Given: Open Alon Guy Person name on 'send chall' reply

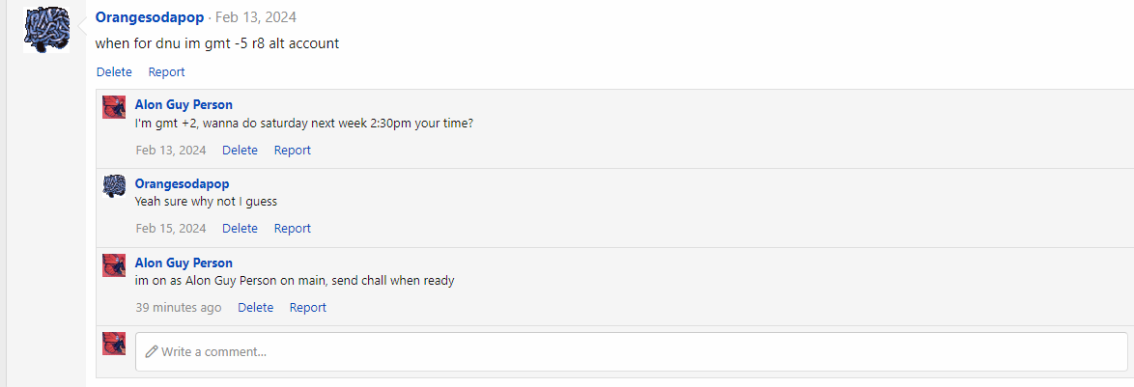Looking at the screenshot, I should pos(184,263).
